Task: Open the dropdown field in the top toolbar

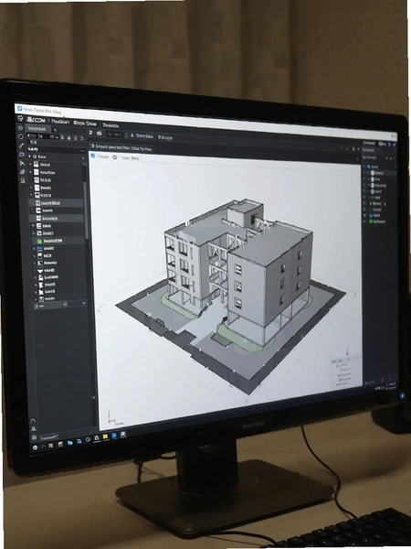Action: [x=114, y=135]
